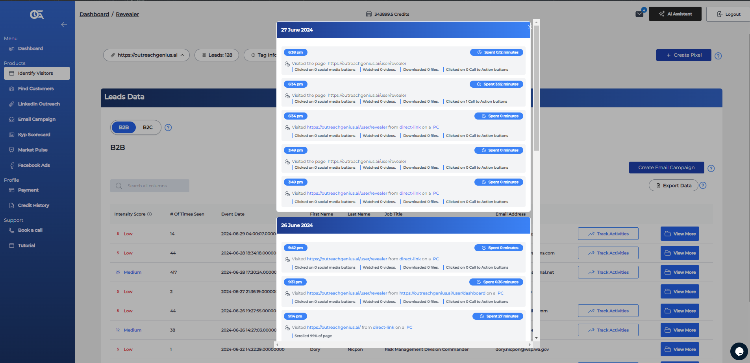Click the "Spent 27 minutes" badge
The height and width of the screenshot is (363, 750).
(x=498, y=316)
